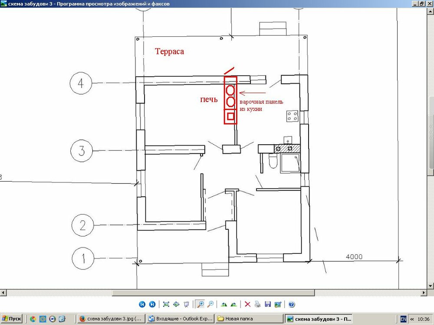The image size is (434, 325).
Task: Go to the next image
Action: pos(152,304)
